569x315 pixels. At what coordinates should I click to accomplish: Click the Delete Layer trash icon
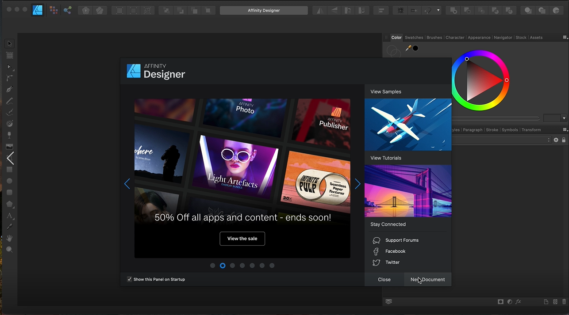click(x=564, y=302)
